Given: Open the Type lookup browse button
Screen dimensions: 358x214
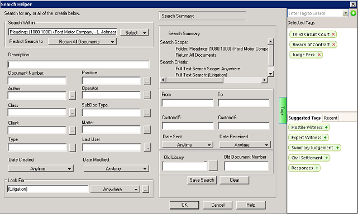Looking at the screenshot, I should pyautogui.click(x=73, y=148).
